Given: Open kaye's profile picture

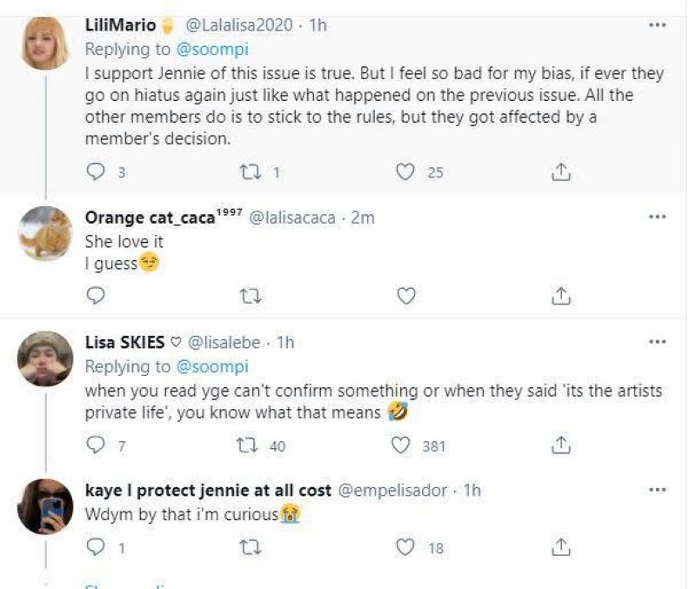Looking at the screenshot, I should (44, 506).
